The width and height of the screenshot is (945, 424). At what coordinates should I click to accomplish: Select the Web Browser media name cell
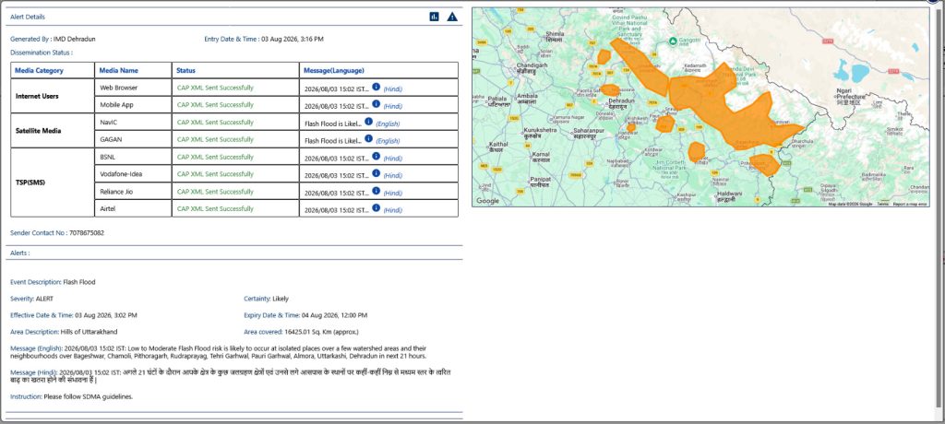pyautogui.click(x=133, y=88)
